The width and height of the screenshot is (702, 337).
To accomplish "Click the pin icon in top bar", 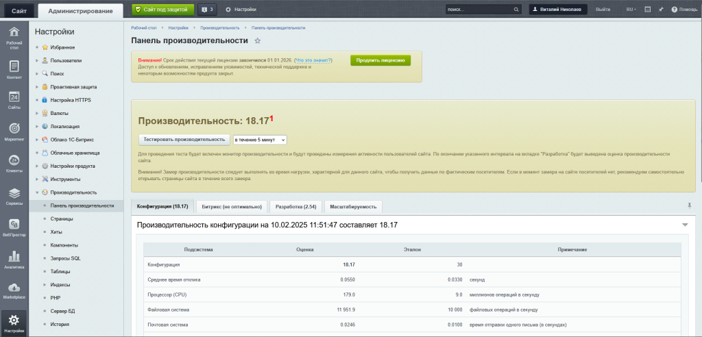I will (660, 10).
